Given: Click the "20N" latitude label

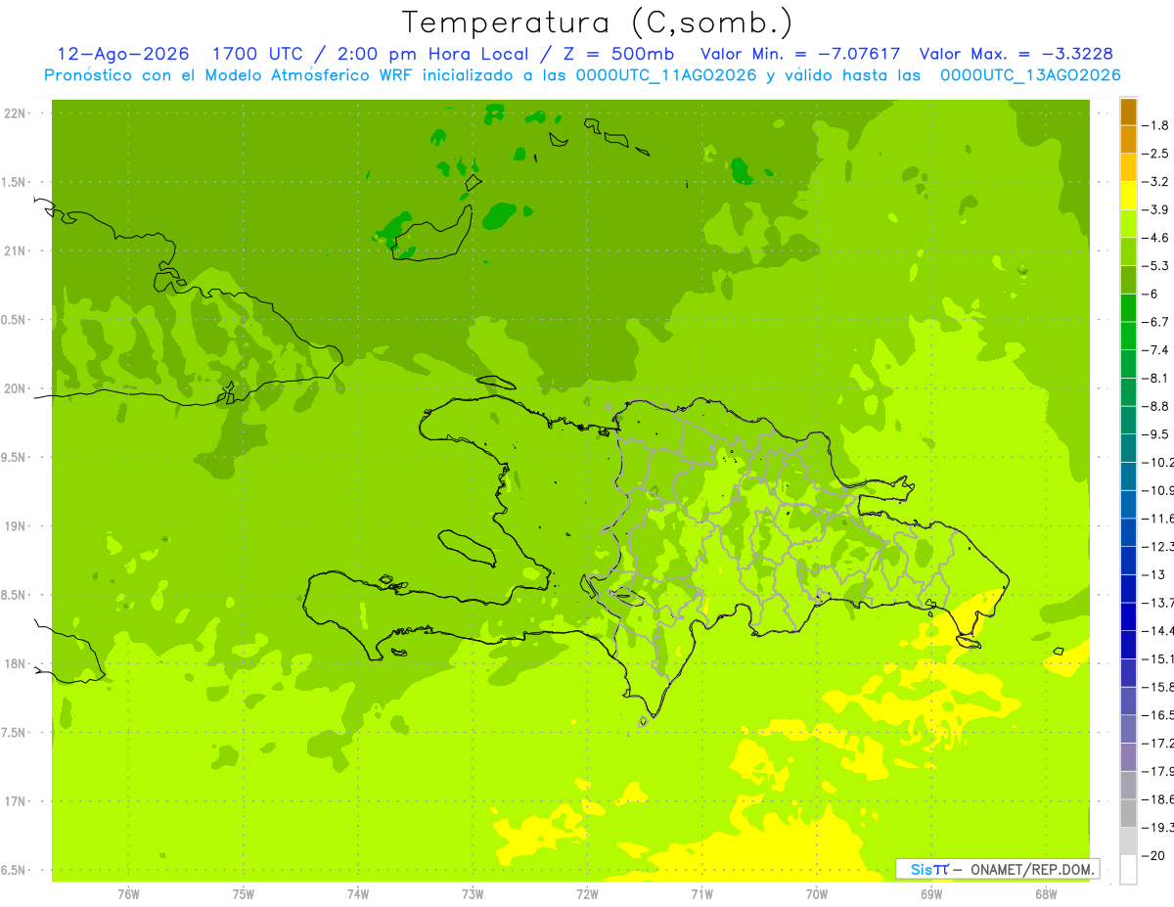Looking at the screenshot, I should (15, 388).
